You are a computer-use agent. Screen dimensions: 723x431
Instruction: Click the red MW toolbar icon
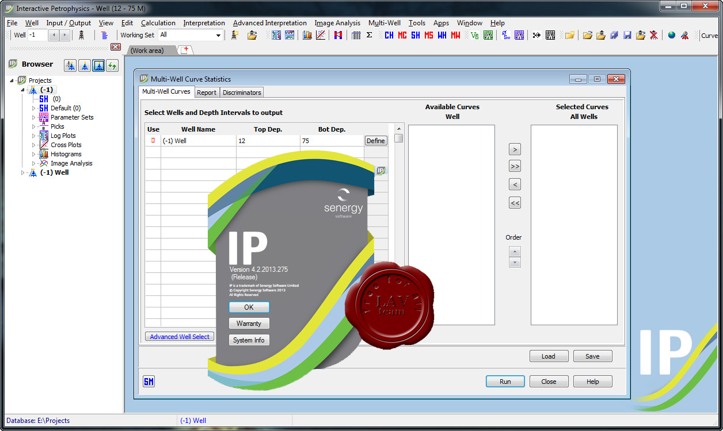click(455, 35)
